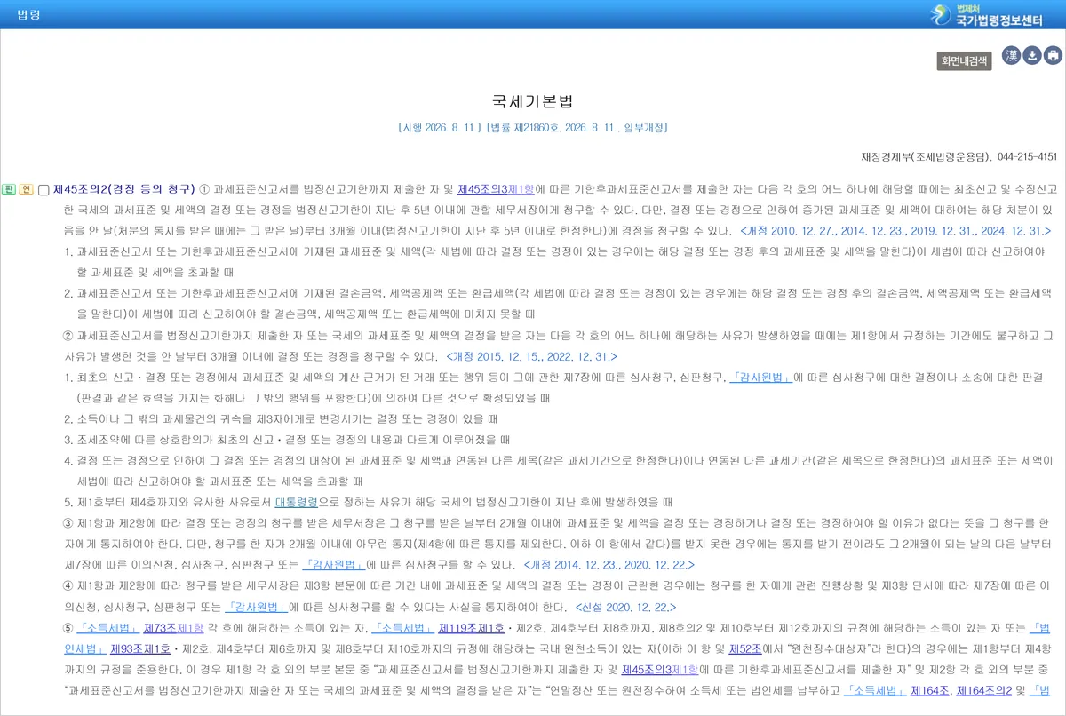Select the 법령 tab in the header
The image size is (1066, 716).
pyautogui.click(x=28, y=15)
